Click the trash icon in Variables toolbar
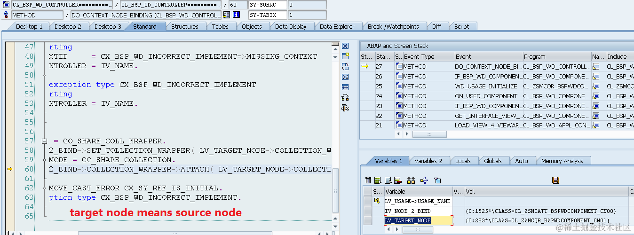 point(368,180)
